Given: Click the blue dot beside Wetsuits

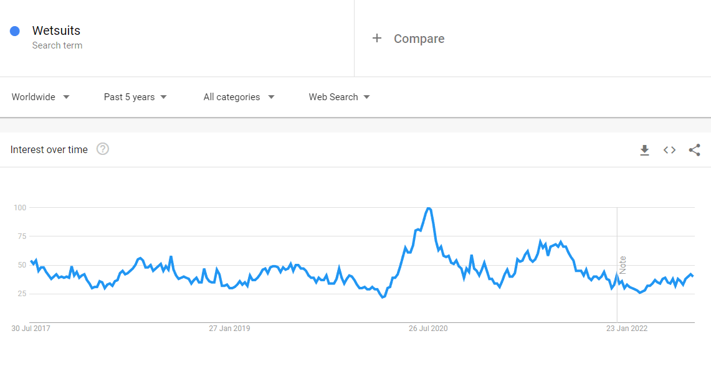Looking at the screenshot, I should 15,30.
